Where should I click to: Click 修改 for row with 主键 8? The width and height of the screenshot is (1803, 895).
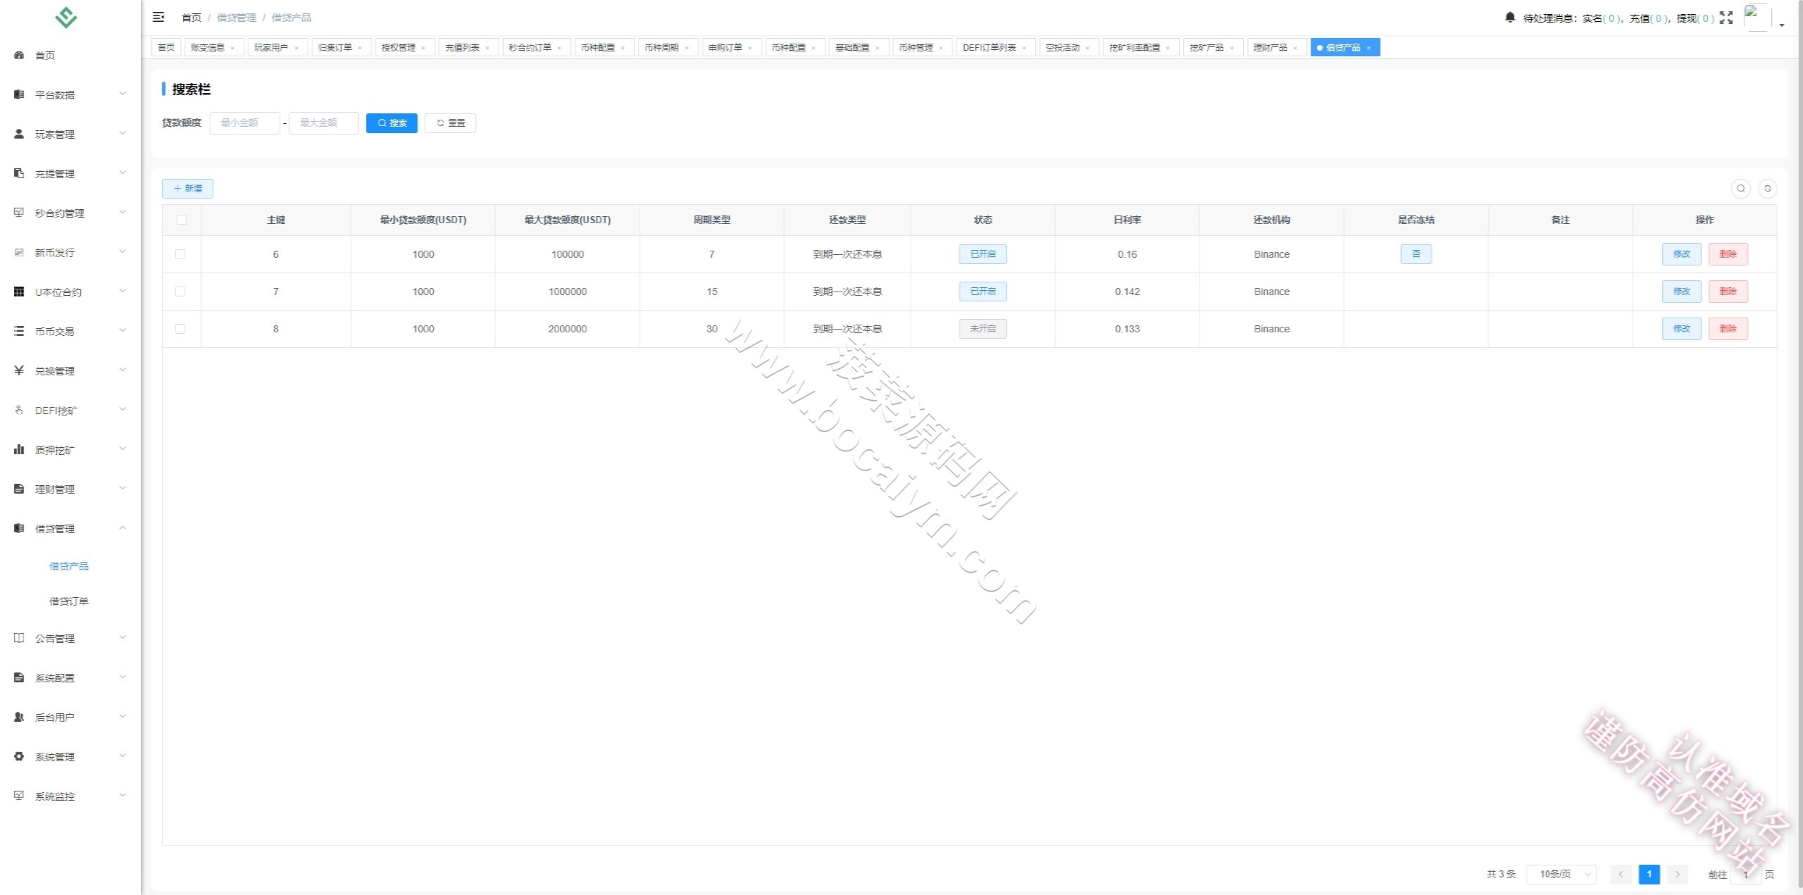[1681, 329]
